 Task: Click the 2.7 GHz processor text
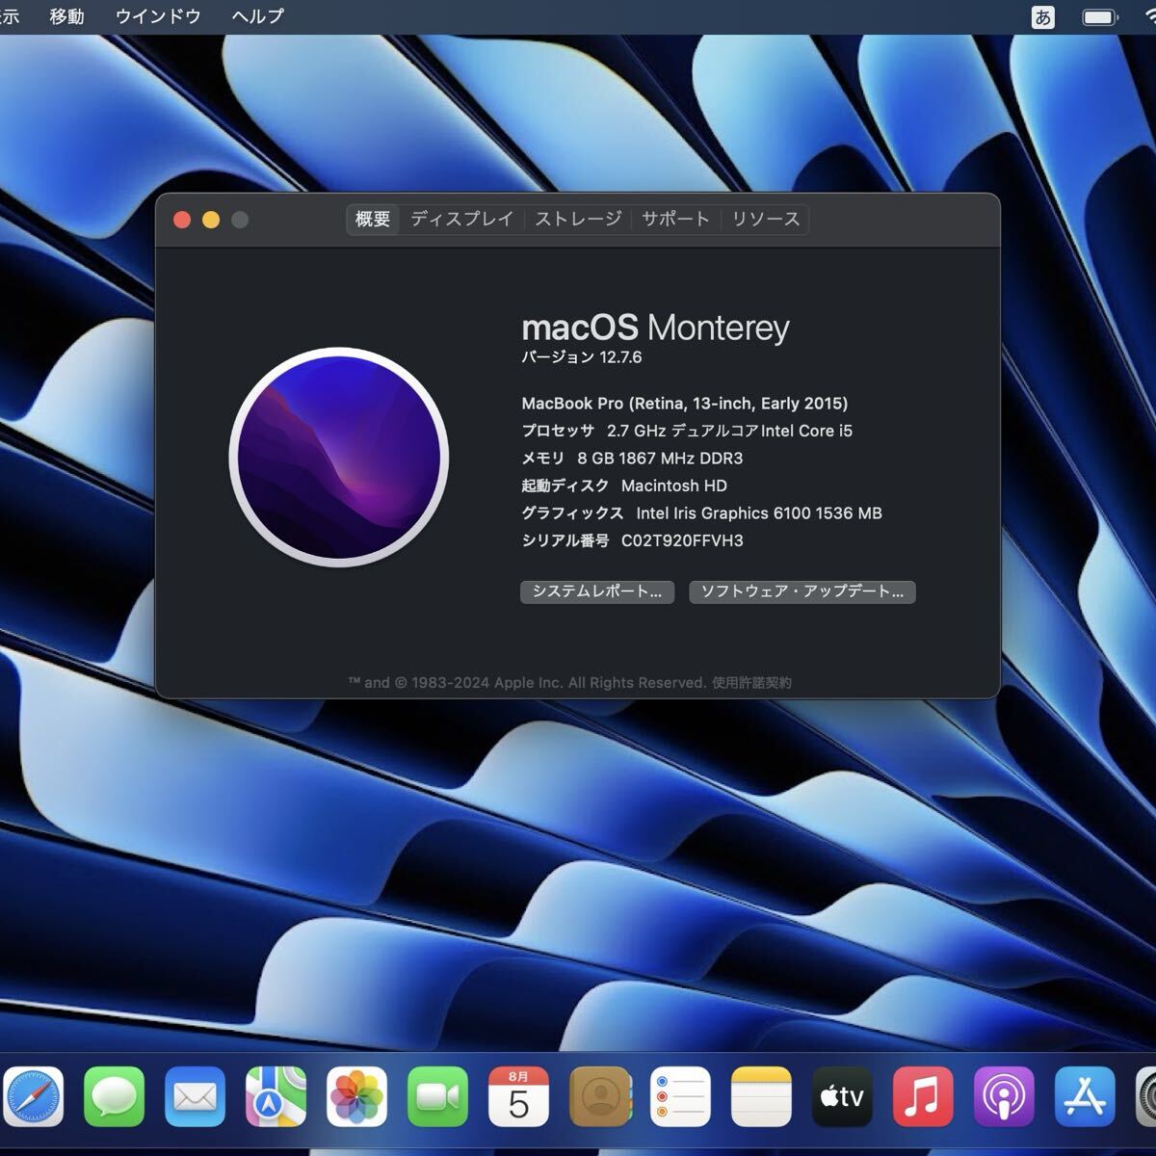[729, 431]
